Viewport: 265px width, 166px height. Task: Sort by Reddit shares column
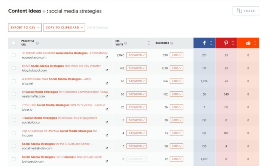coord(255,43)
